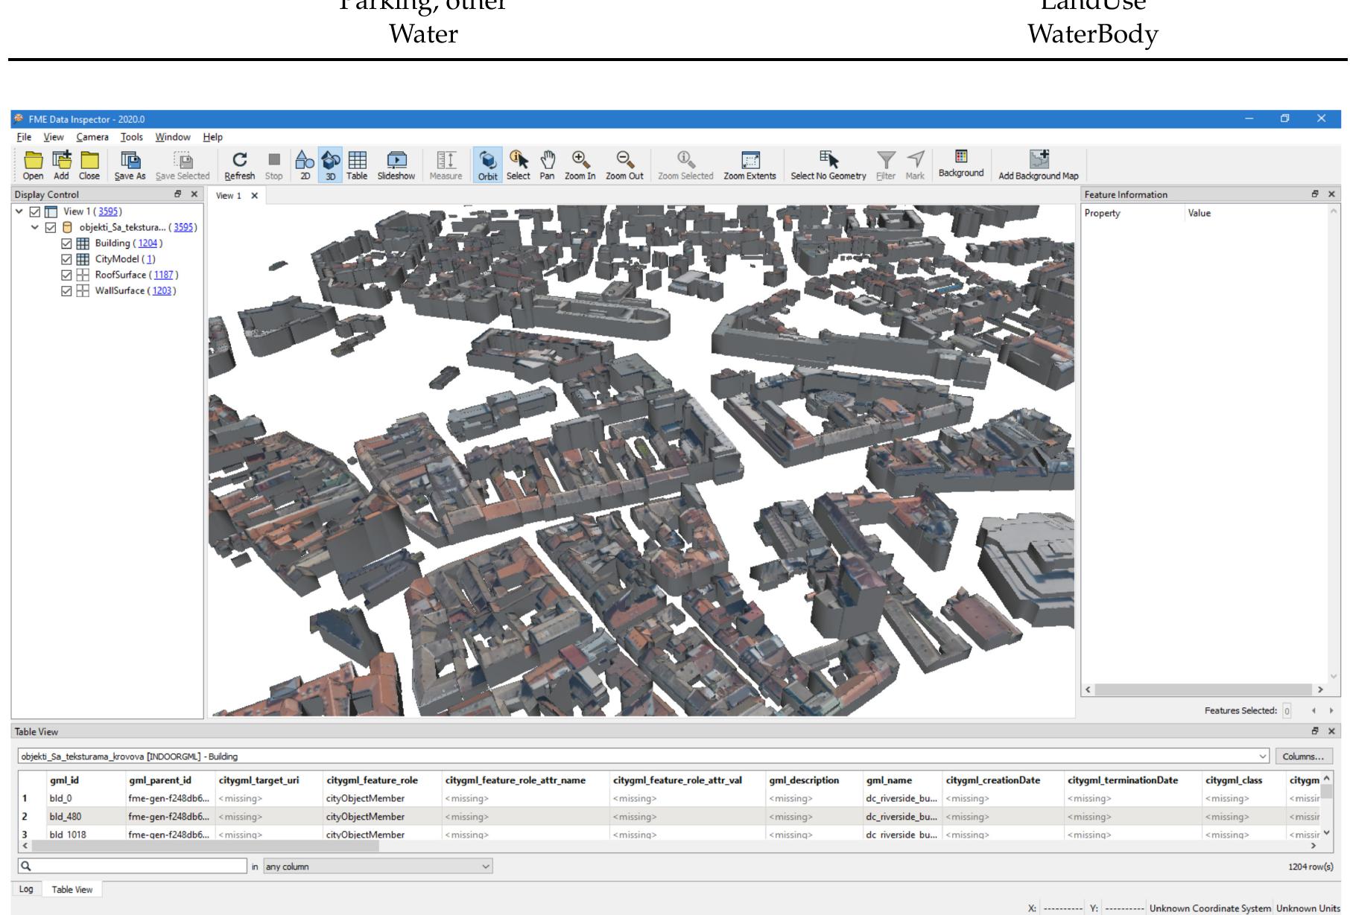Click the Open dataset toolbar icon
The height and width of the screenshot is (915, 1350).
(33, 165)
